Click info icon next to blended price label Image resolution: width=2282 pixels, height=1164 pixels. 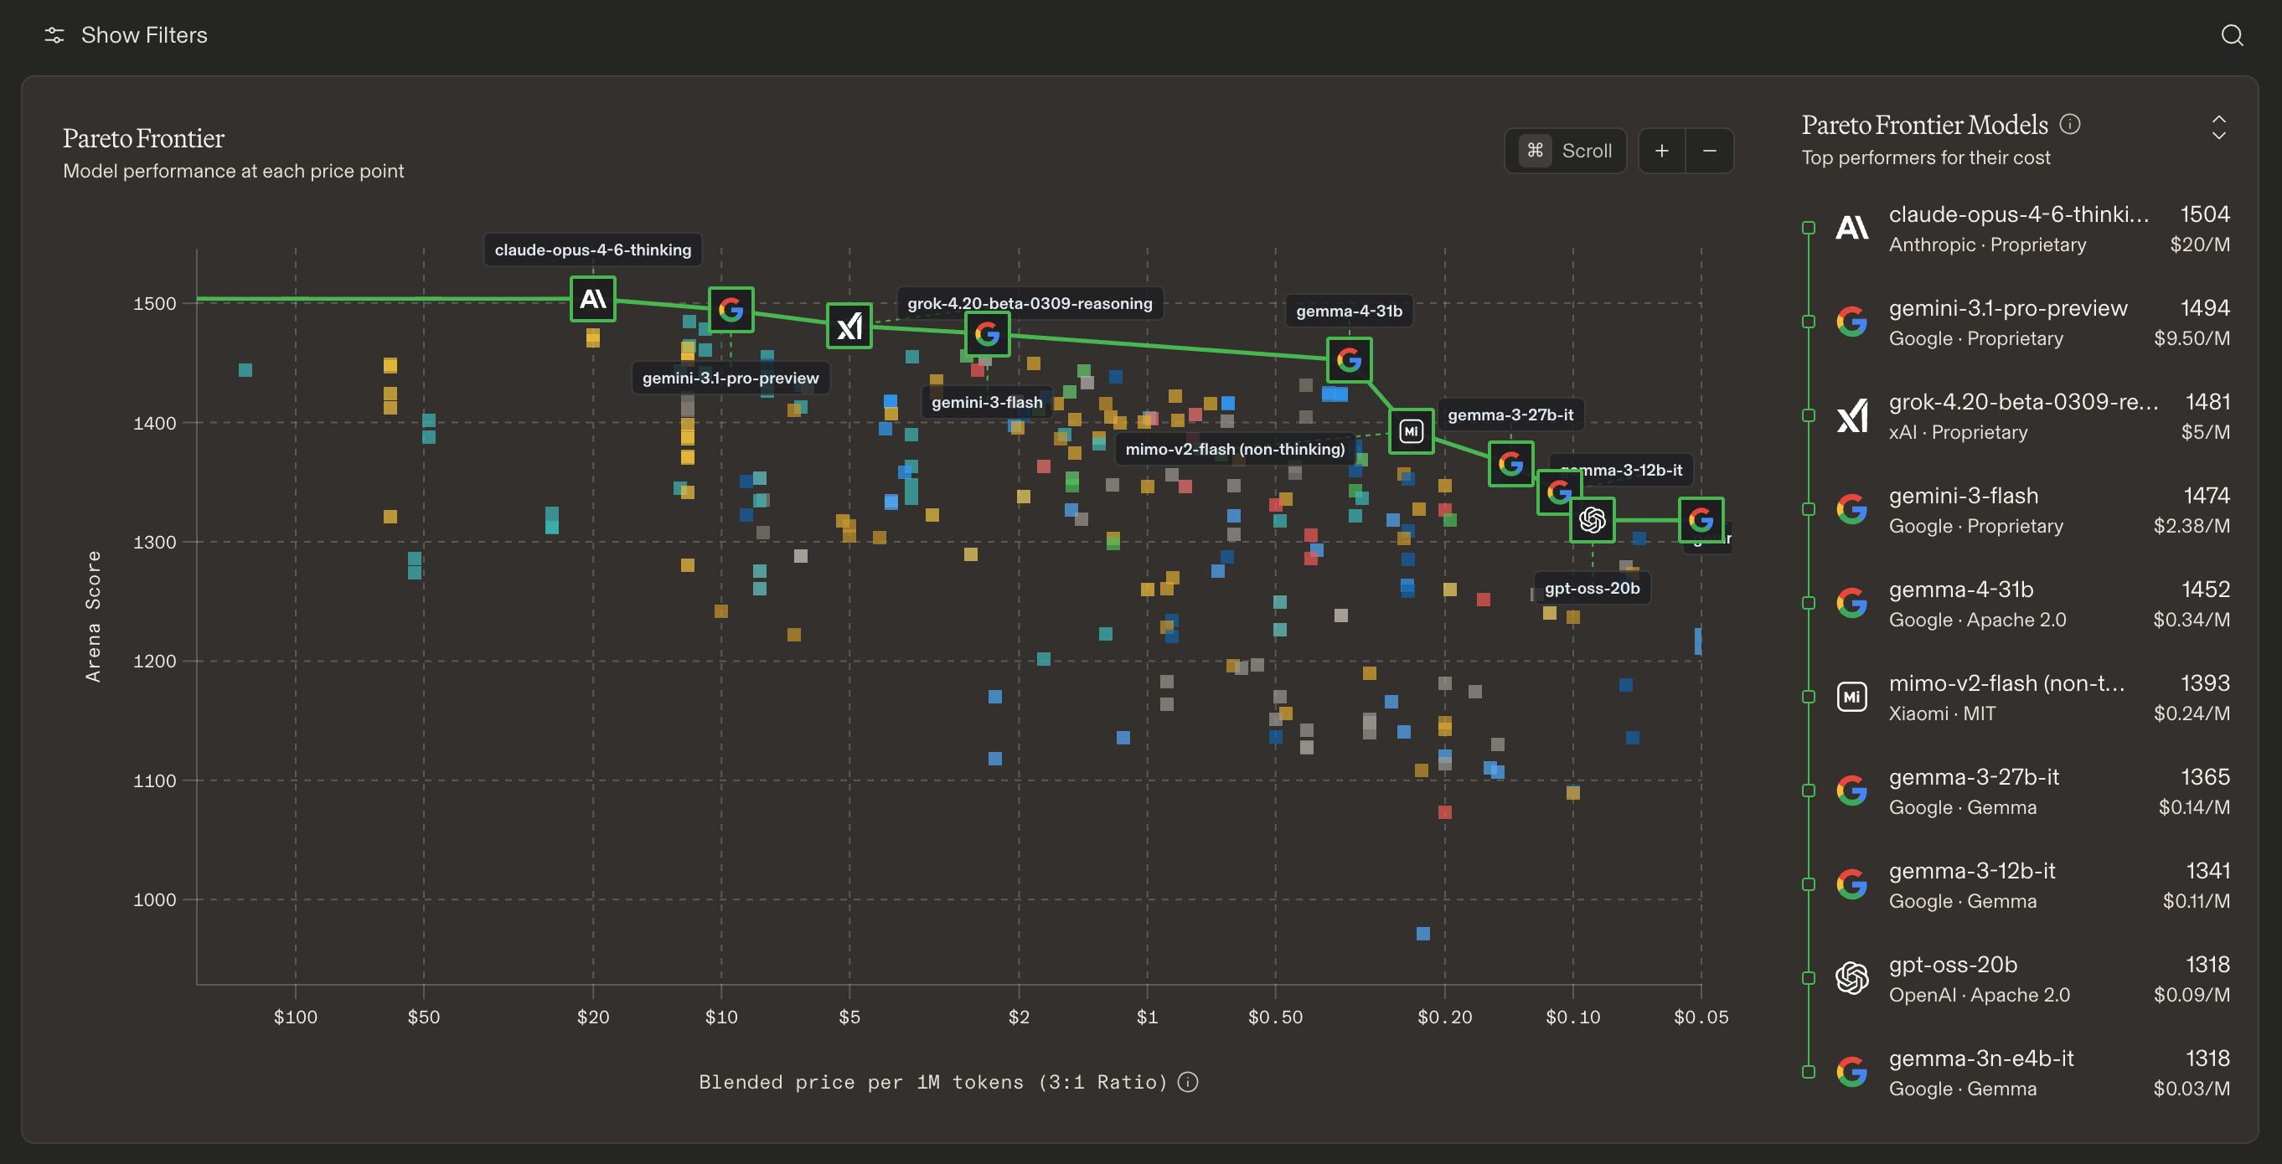(x=1188, y=1082)
